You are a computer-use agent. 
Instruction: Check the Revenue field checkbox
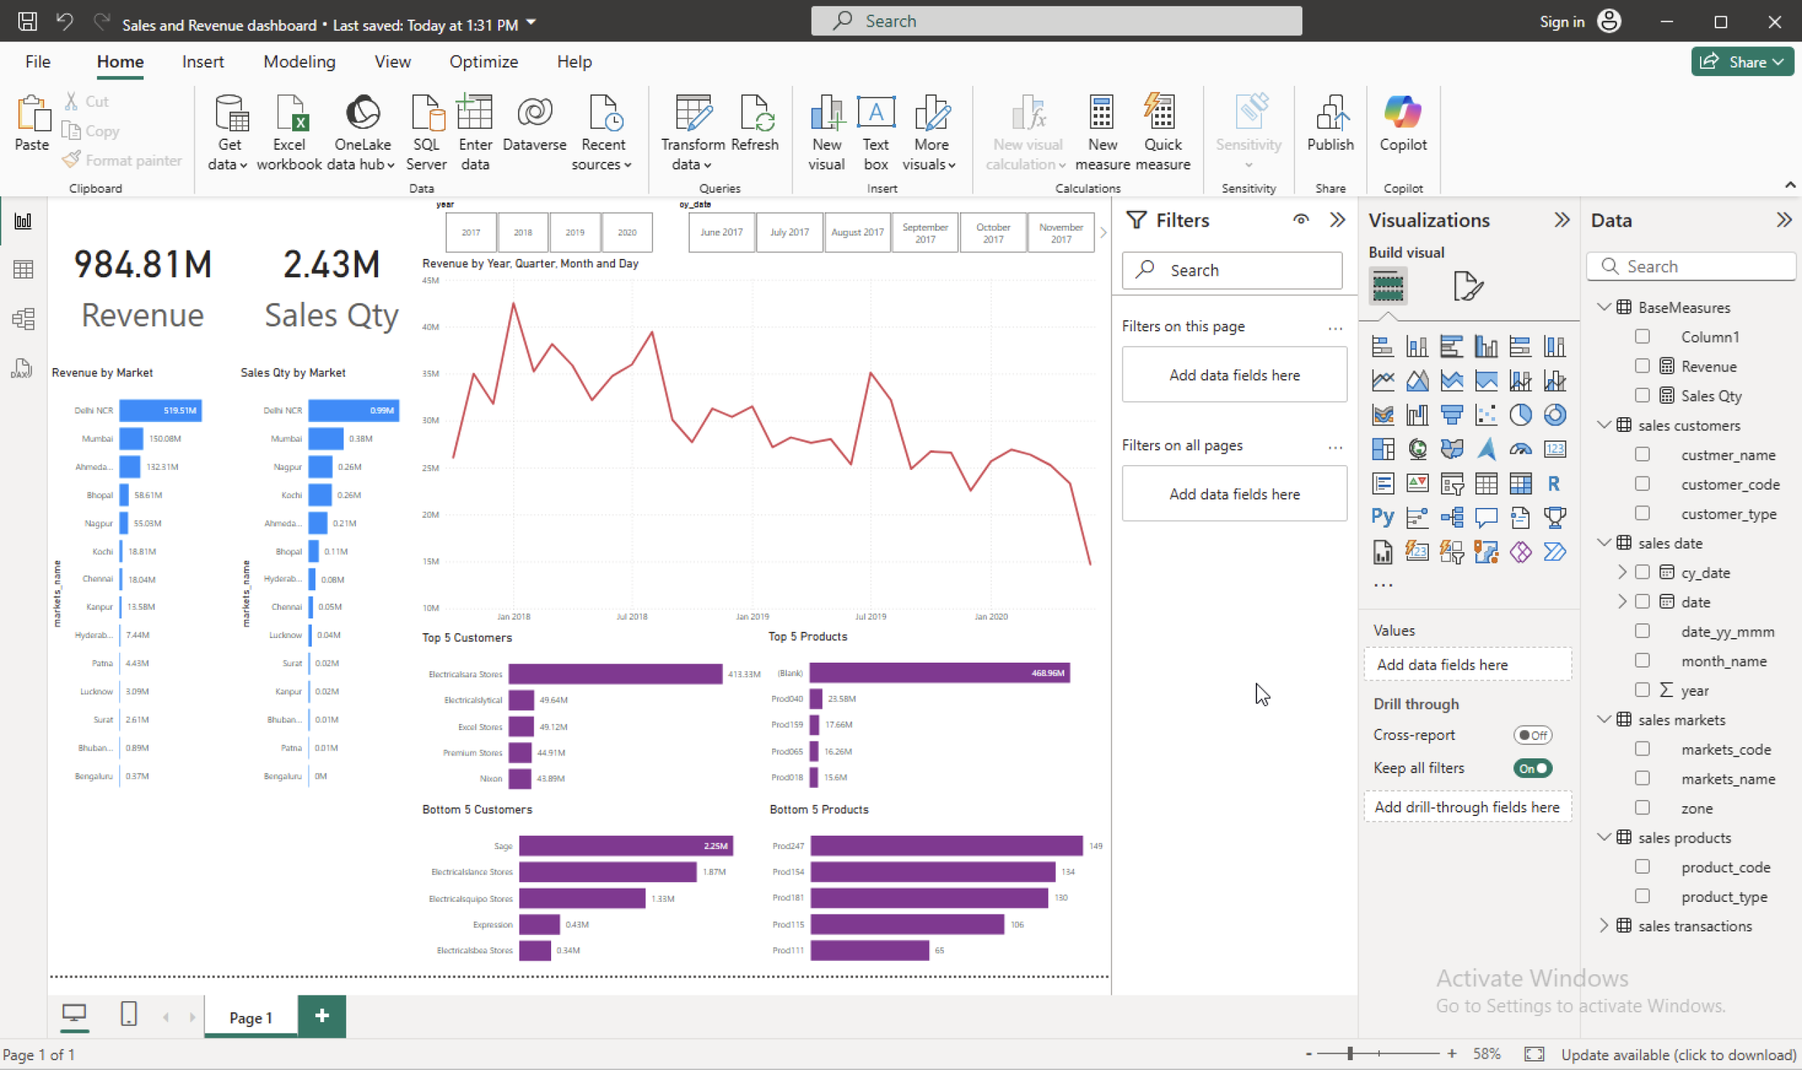click(x=1643, y=367)
